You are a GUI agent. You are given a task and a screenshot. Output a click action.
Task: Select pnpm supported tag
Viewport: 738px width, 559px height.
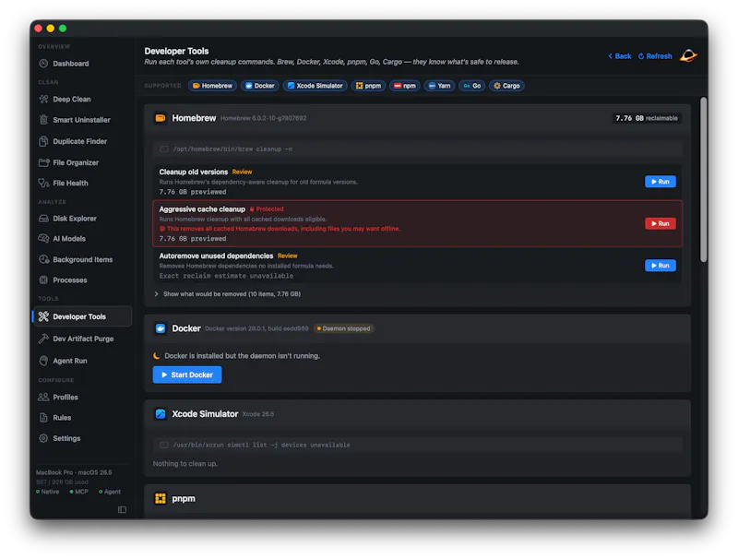click(368, 86)
